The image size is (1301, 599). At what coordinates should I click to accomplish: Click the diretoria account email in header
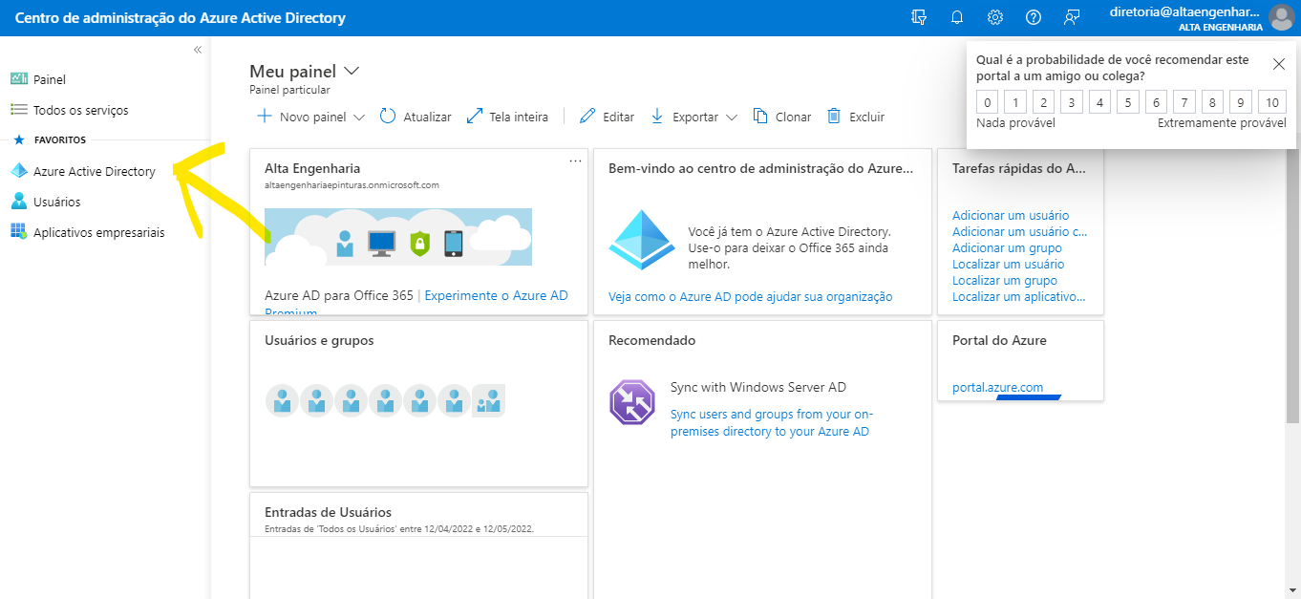[x=1184, y=11]
